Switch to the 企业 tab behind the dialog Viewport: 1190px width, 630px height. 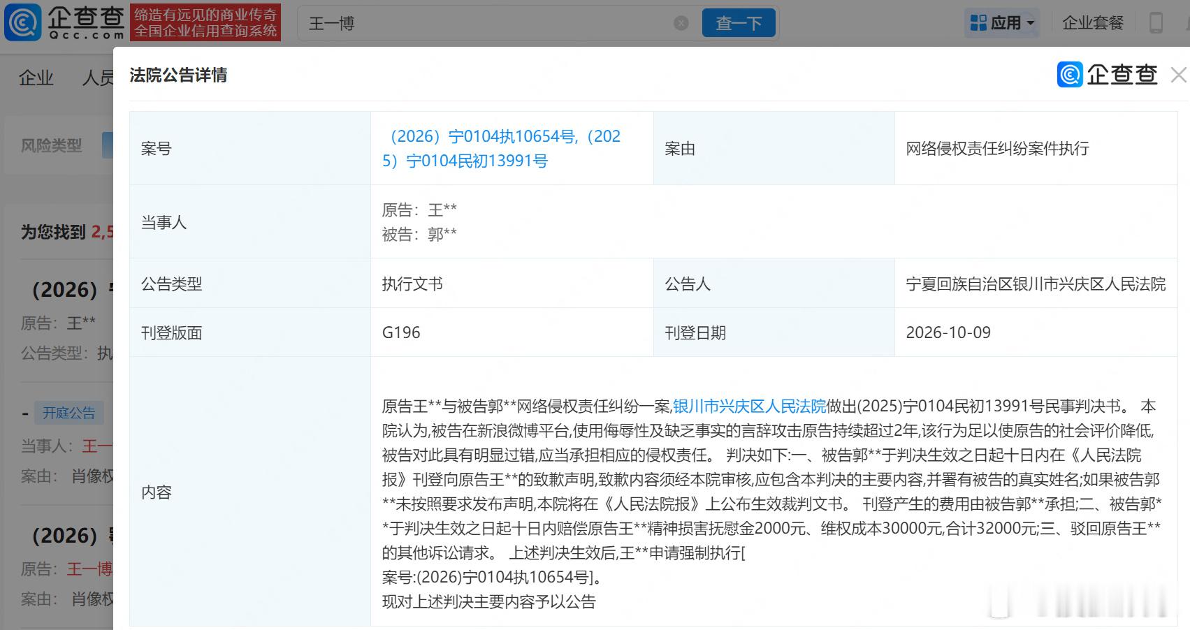pos(36,78)
